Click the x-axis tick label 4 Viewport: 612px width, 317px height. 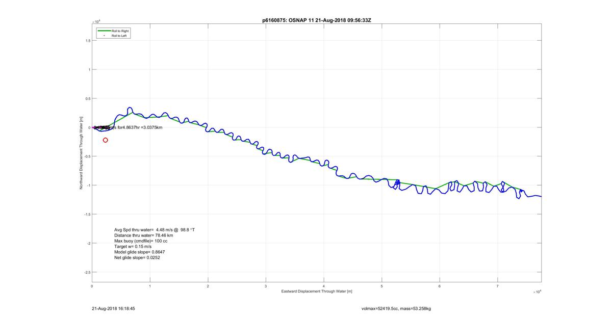(324, 286)
